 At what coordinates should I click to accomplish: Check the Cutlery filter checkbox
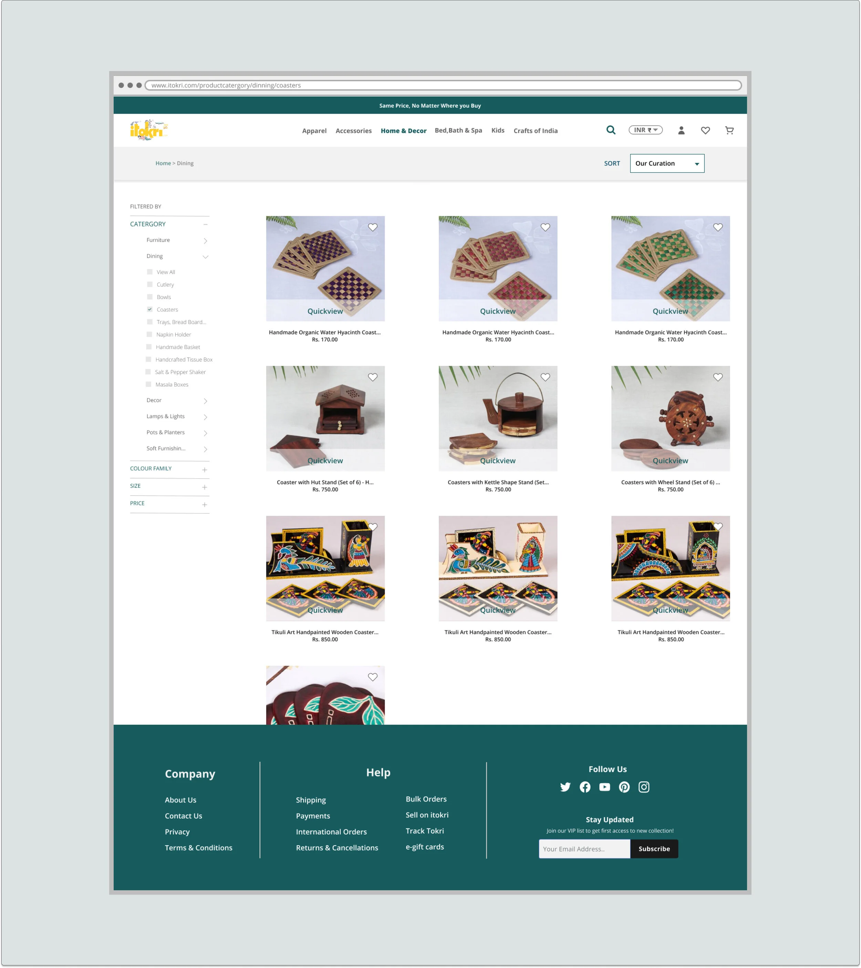tap(149, 284)
